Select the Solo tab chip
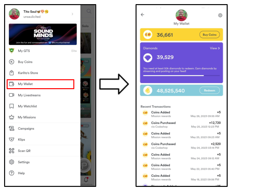The width and height of the screenshot is (254, 191). (x=86, y=26)
